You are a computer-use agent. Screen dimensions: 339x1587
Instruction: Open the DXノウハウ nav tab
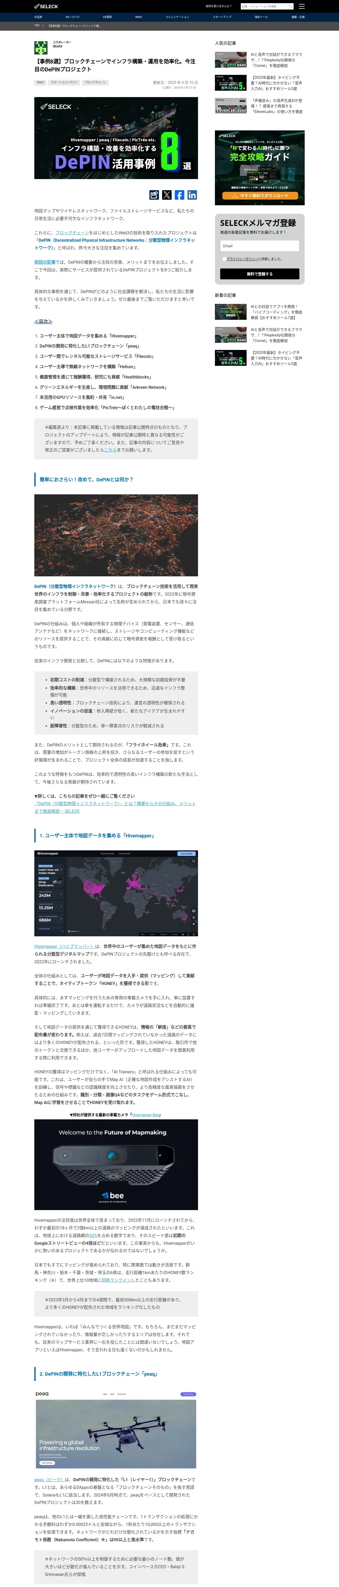point(73,17)
